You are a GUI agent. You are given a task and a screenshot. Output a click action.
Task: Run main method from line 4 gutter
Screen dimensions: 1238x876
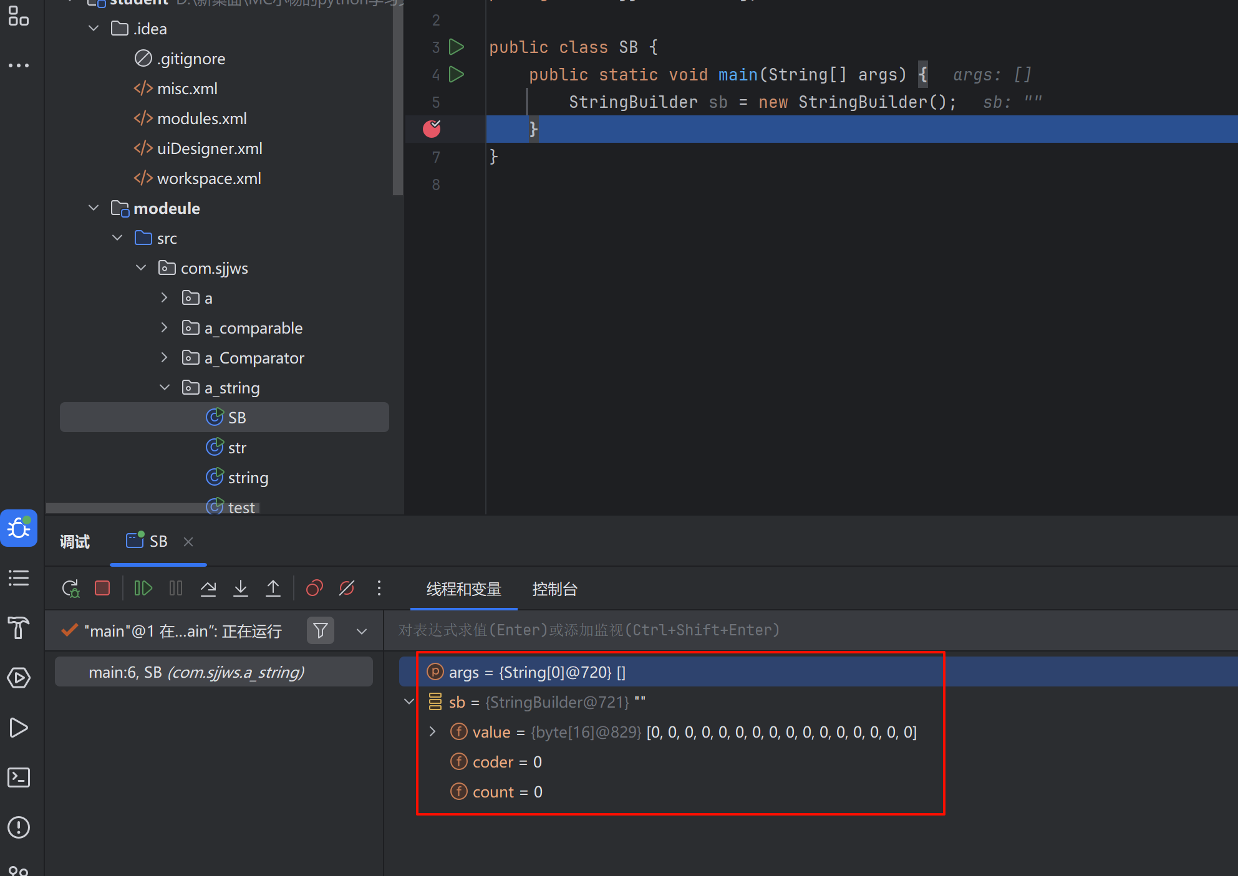(x=457, y=75)
